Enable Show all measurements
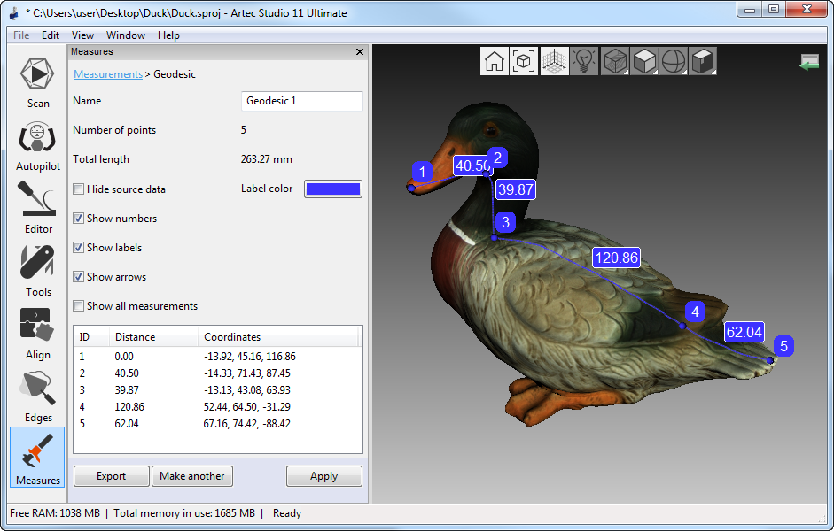834x531 pixels. pos(78,306)
